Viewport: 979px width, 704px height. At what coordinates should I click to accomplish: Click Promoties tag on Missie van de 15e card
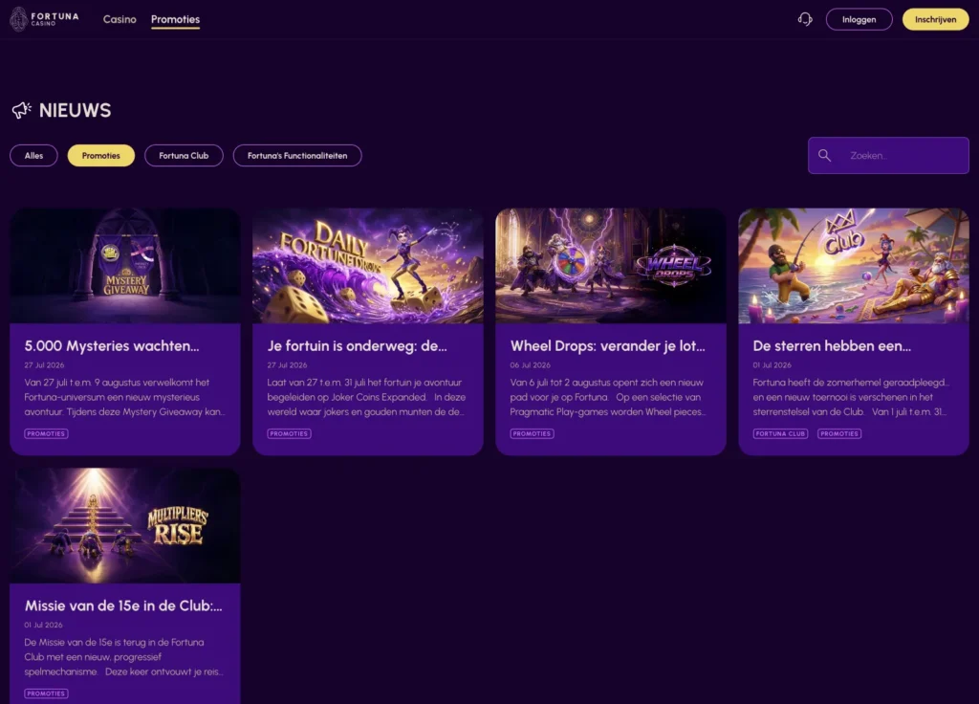point(46,693)
